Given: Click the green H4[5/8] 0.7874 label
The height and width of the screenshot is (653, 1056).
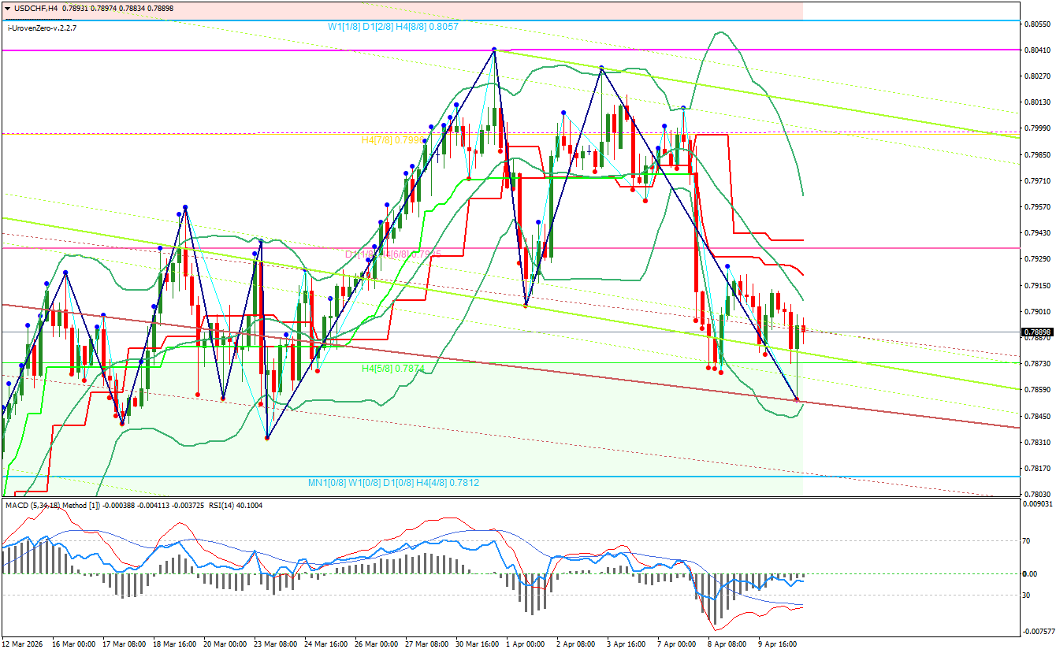Looking at the screenshot, I should (393, 368).
